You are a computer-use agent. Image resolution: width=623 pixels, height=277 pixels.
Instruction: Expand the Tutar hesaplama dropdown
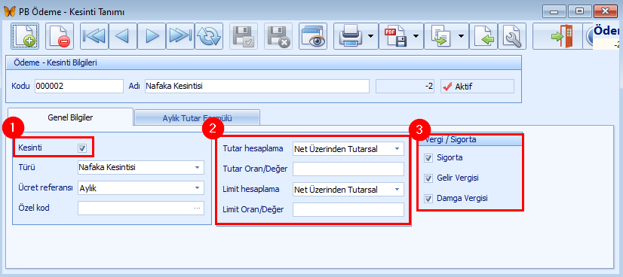click(x=397, y=149)
